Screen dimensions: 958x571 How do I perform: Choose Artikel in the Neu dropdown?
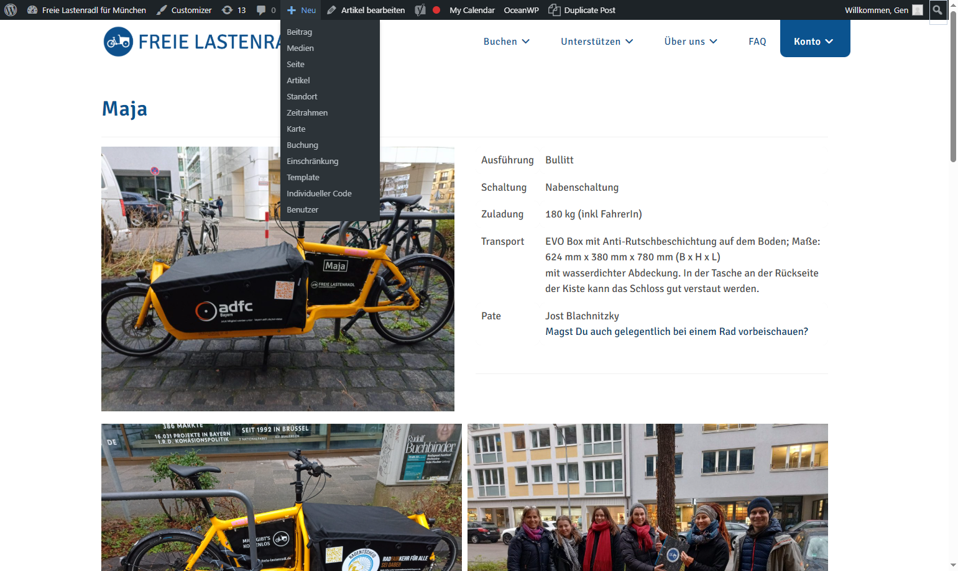(330, 80)
